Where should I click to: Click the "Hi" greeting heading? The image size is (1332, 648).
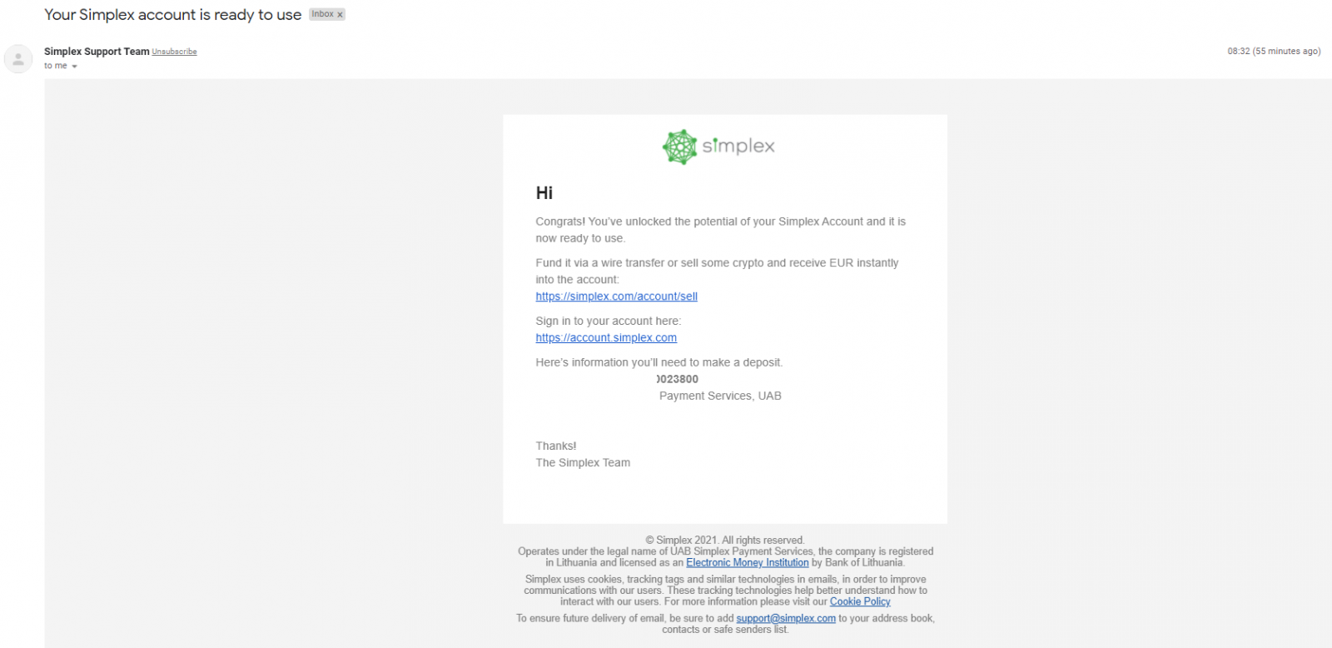544,193
